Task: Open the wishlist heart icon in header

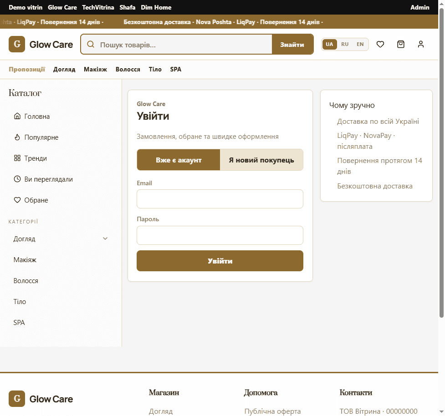Action: (x=380, y=44)
